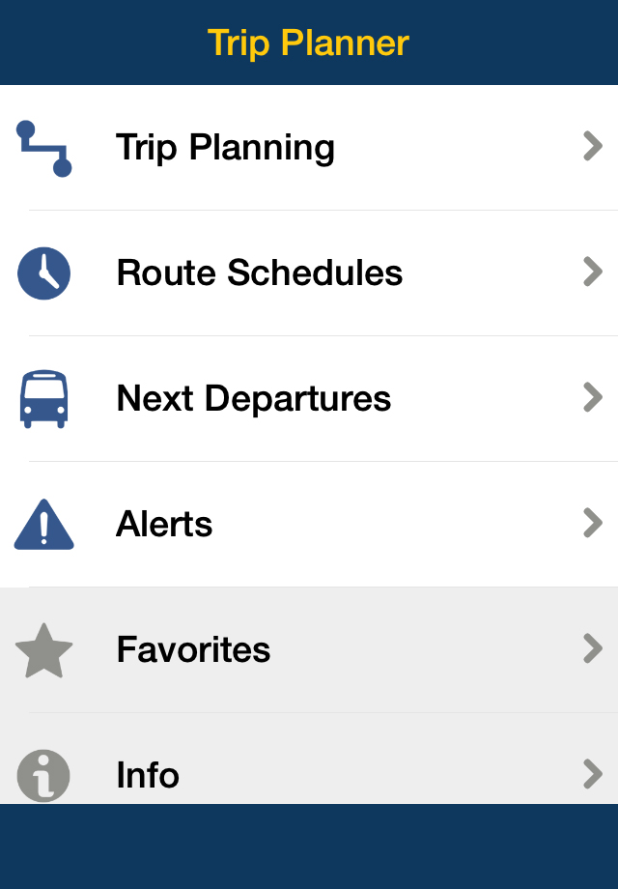This screenshot has height=889, width=618.
Task: Open the Info text label
Action: click(148, 775)
